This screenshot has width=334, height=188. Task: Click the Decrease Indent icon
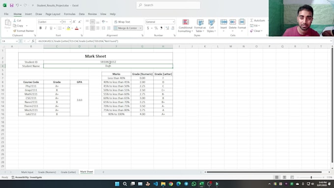click(x=103, y=28)
